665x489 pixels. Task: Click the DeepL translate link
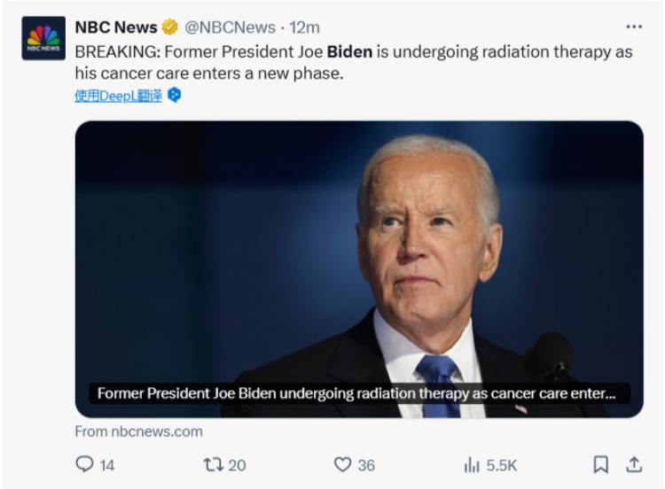[118, 96]
